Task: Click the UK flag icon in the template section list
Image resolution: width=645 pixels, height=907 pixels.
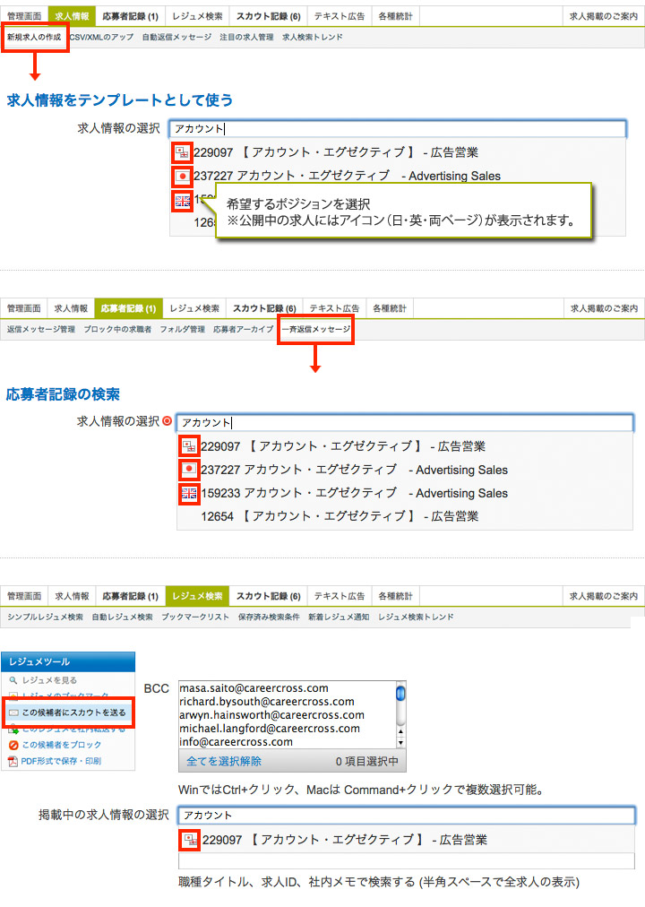Action: pos(182,202)
